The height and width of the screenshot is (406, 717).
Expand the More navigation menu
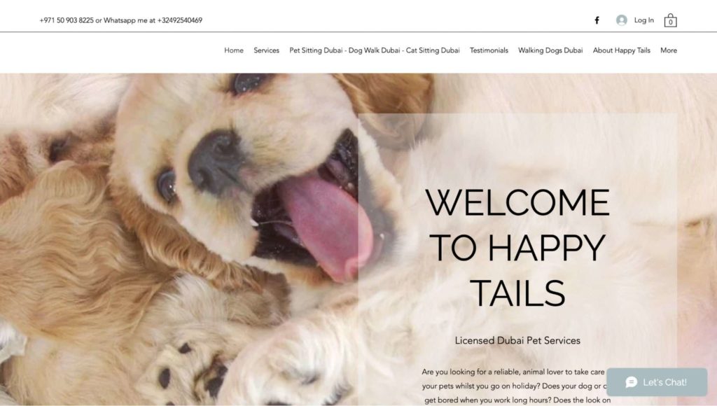tap(669, 50)
